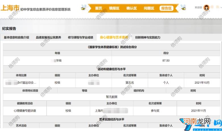222x131 pixels.
Task: Click the 年级 column header
Action: (x=57, y=53)
